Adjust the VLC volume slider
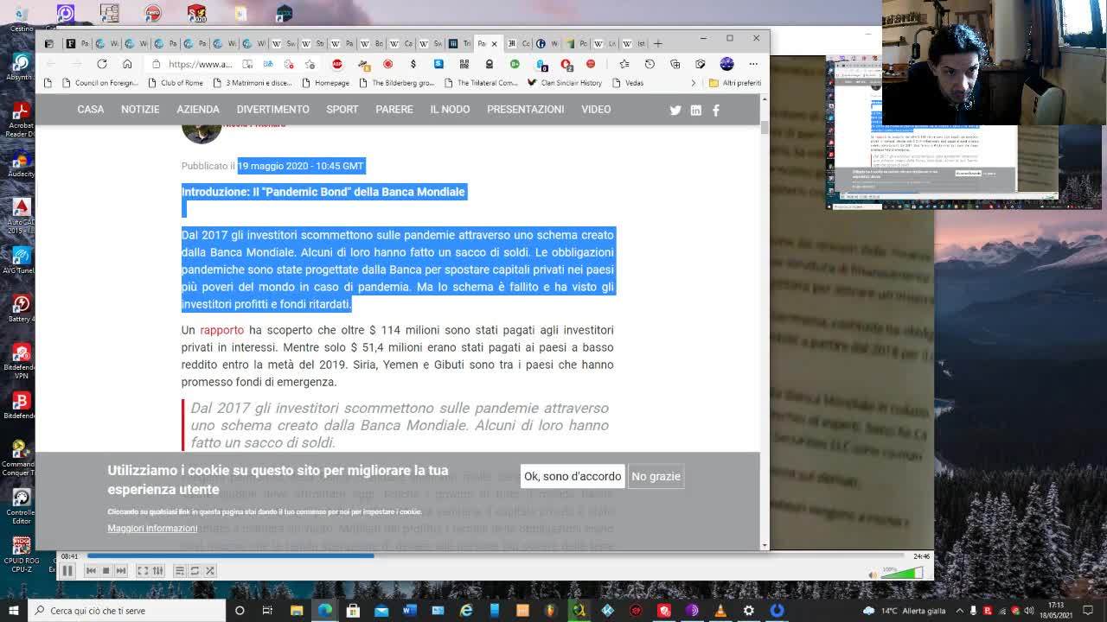Screen dimensions: 1107x622 (901, 573)
